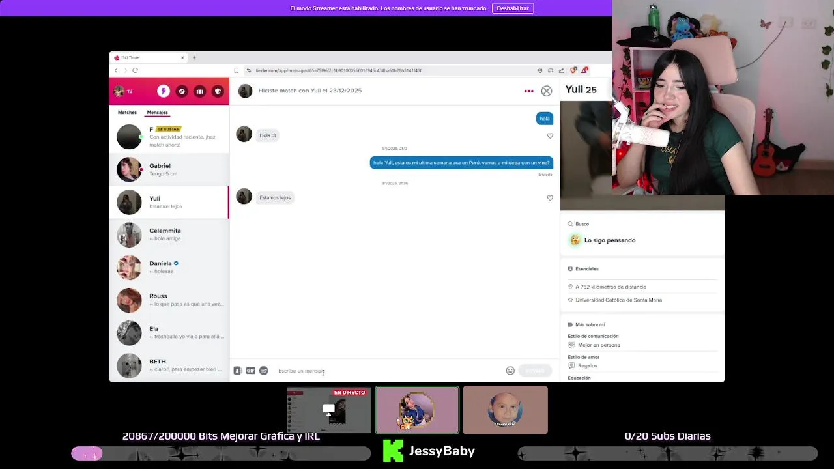Open the conversation with Rouss
This screenshot has height=469, width=834.
(169, 300)
